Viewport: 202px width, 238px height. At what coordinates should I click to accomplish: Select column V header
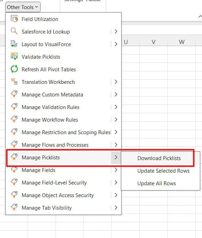click(x=153, y=42)
